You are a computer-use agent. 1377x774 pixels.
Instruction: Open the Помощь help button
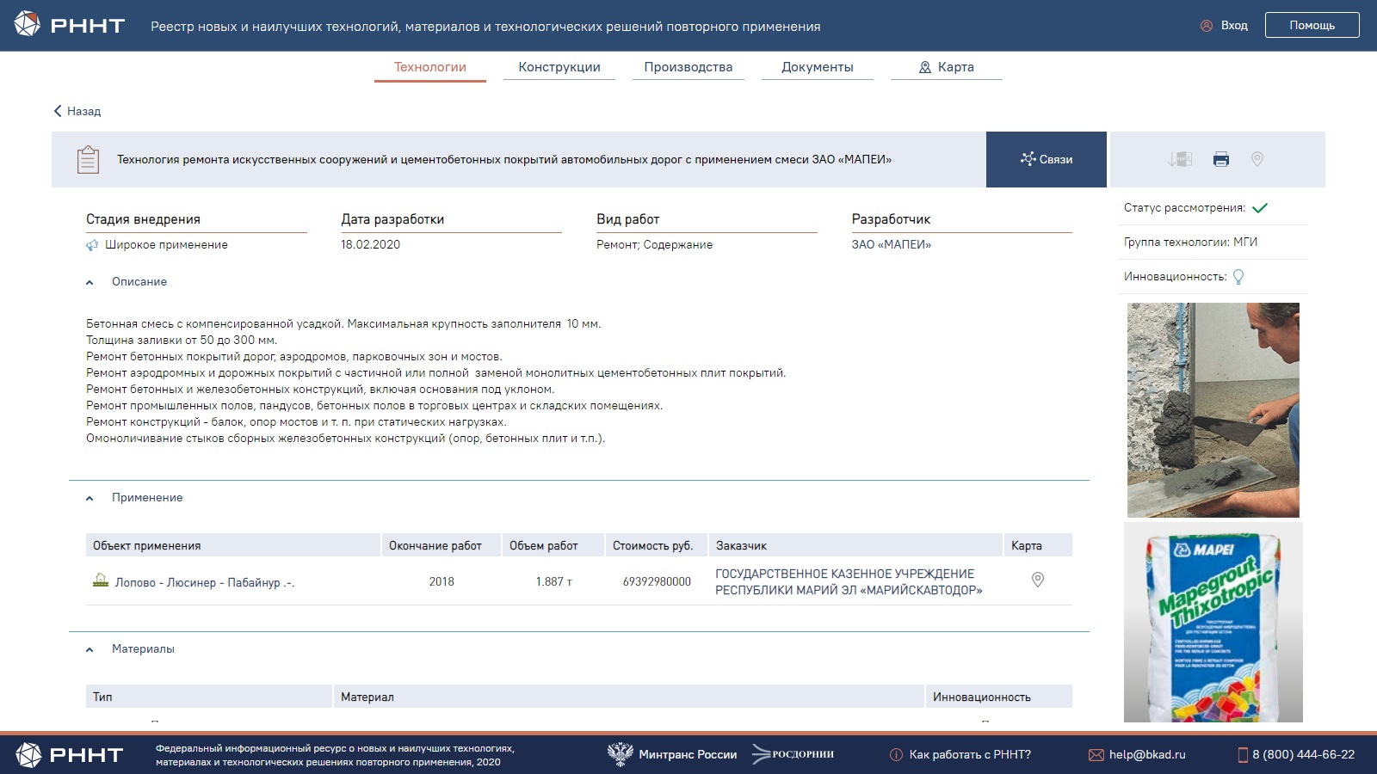[x=1312, y=25]
